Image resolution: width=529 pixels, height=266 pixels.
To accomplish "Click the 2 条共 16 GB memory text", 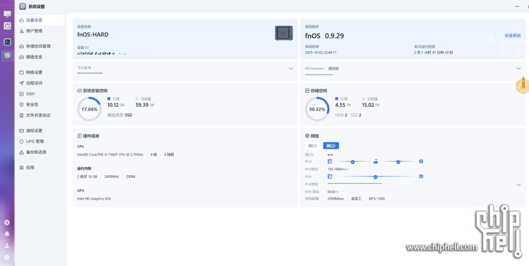I will (x=87, y=176).
